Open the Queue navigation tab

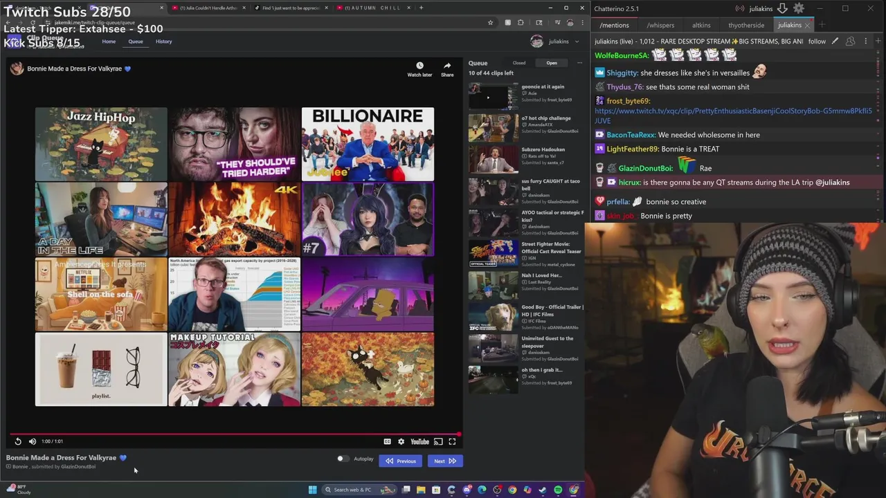pos(136,41)
